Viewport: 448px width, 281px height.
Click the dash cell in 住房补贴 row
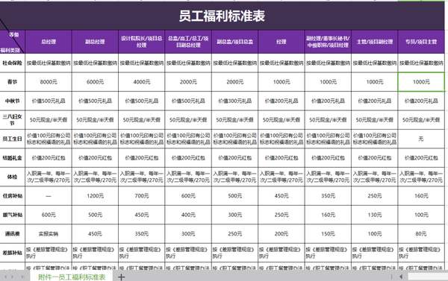pos(49,196)
